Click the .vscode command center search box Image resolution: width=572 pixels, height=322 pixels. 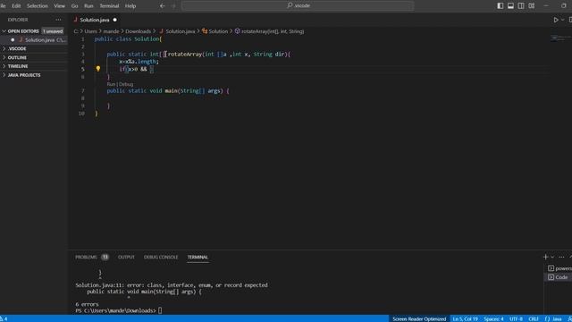pyautogui.click(x=298, y=5)
